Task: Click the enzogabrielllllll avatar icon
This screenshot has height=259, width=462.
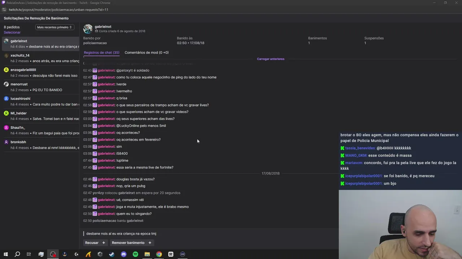Action: tap(6, 70)
